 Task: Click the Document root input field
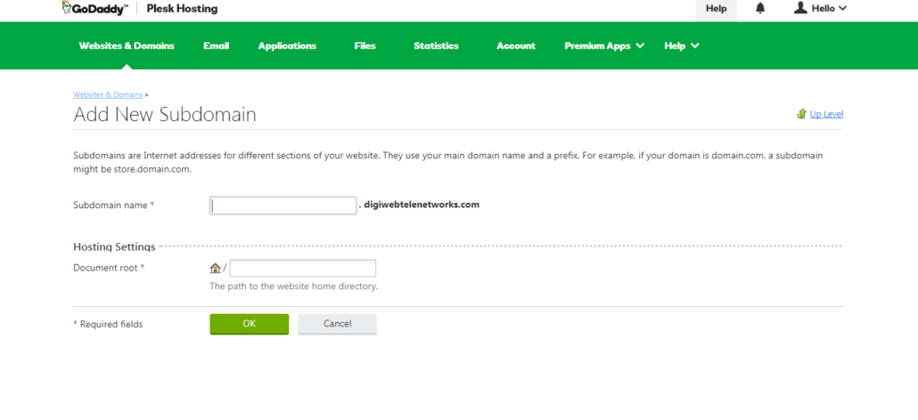303,268
